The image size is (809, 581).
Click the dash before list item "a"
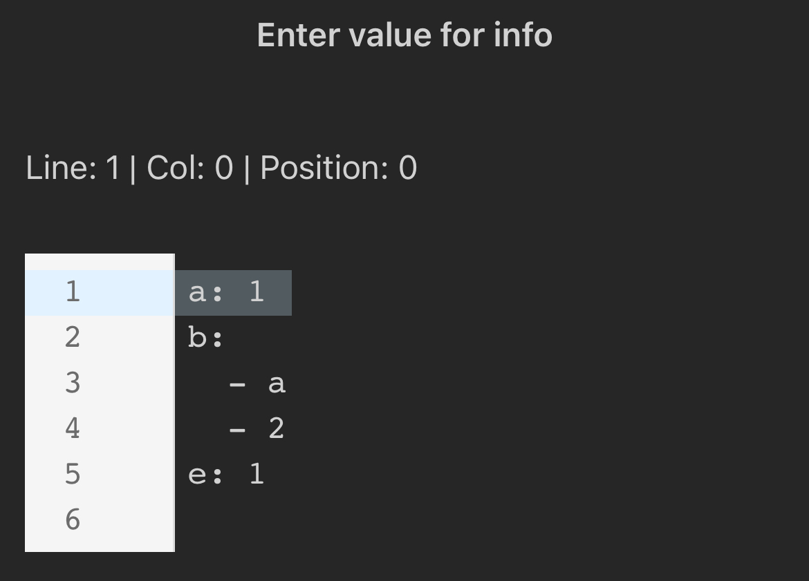[237, 383]
